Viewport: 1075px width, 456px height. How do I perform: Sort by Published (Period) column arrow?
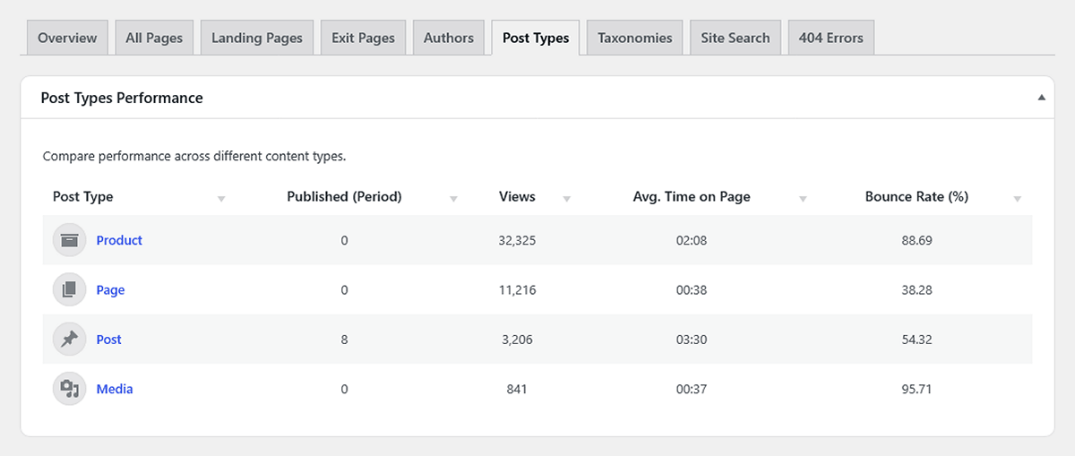[x=453, y=199]
